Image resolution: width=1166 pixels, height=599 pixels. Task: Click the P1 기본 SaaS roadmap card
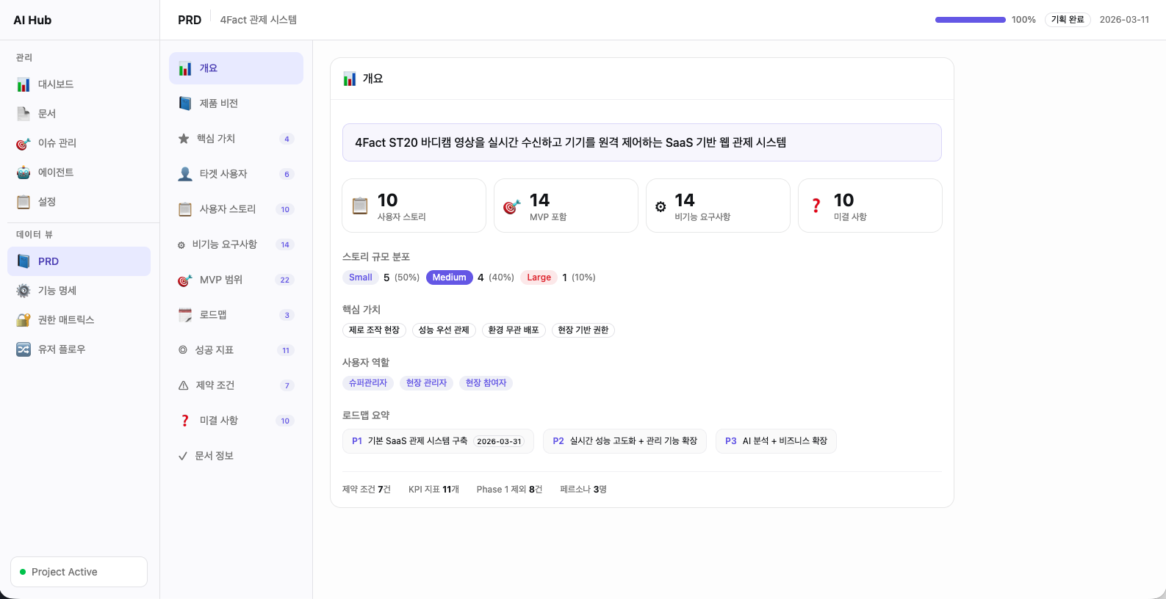437,441
